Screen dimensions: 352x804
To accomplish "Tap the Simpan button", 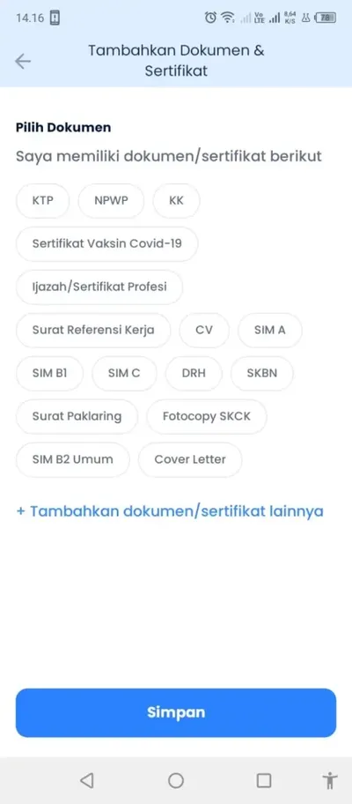I will pos(176,712).
